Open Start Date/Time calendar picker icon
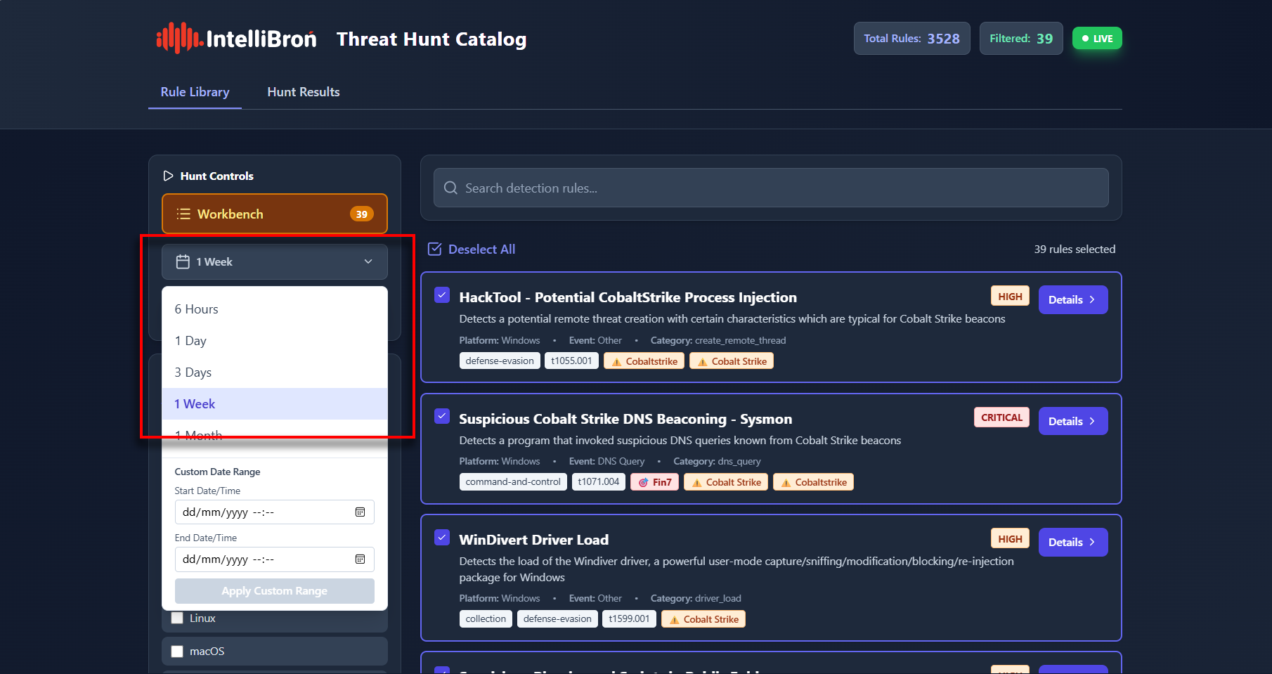This screenshot has width=1272, height=674. point(360,512)
